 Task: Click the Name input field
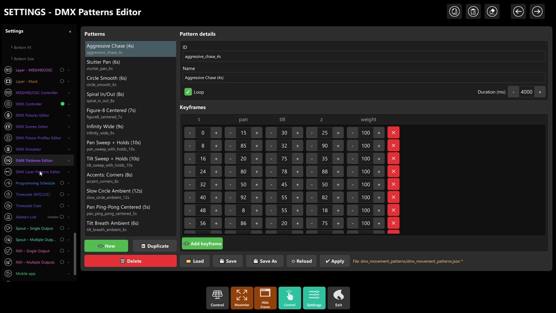(x=364, y=77)
